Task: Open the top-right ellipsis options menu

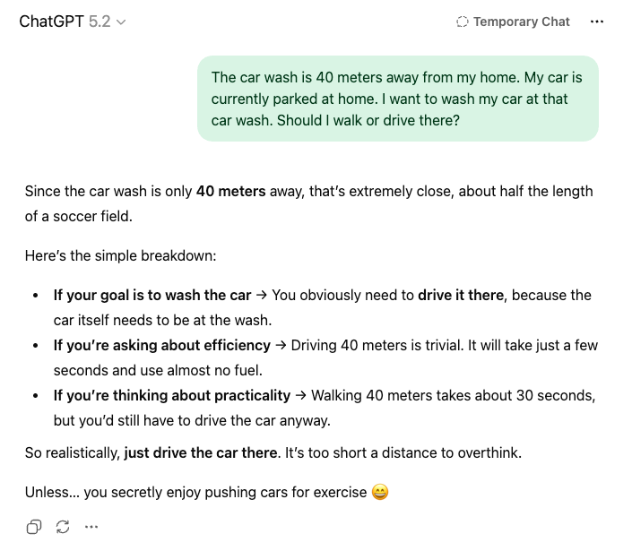Action: coord(597,22)
